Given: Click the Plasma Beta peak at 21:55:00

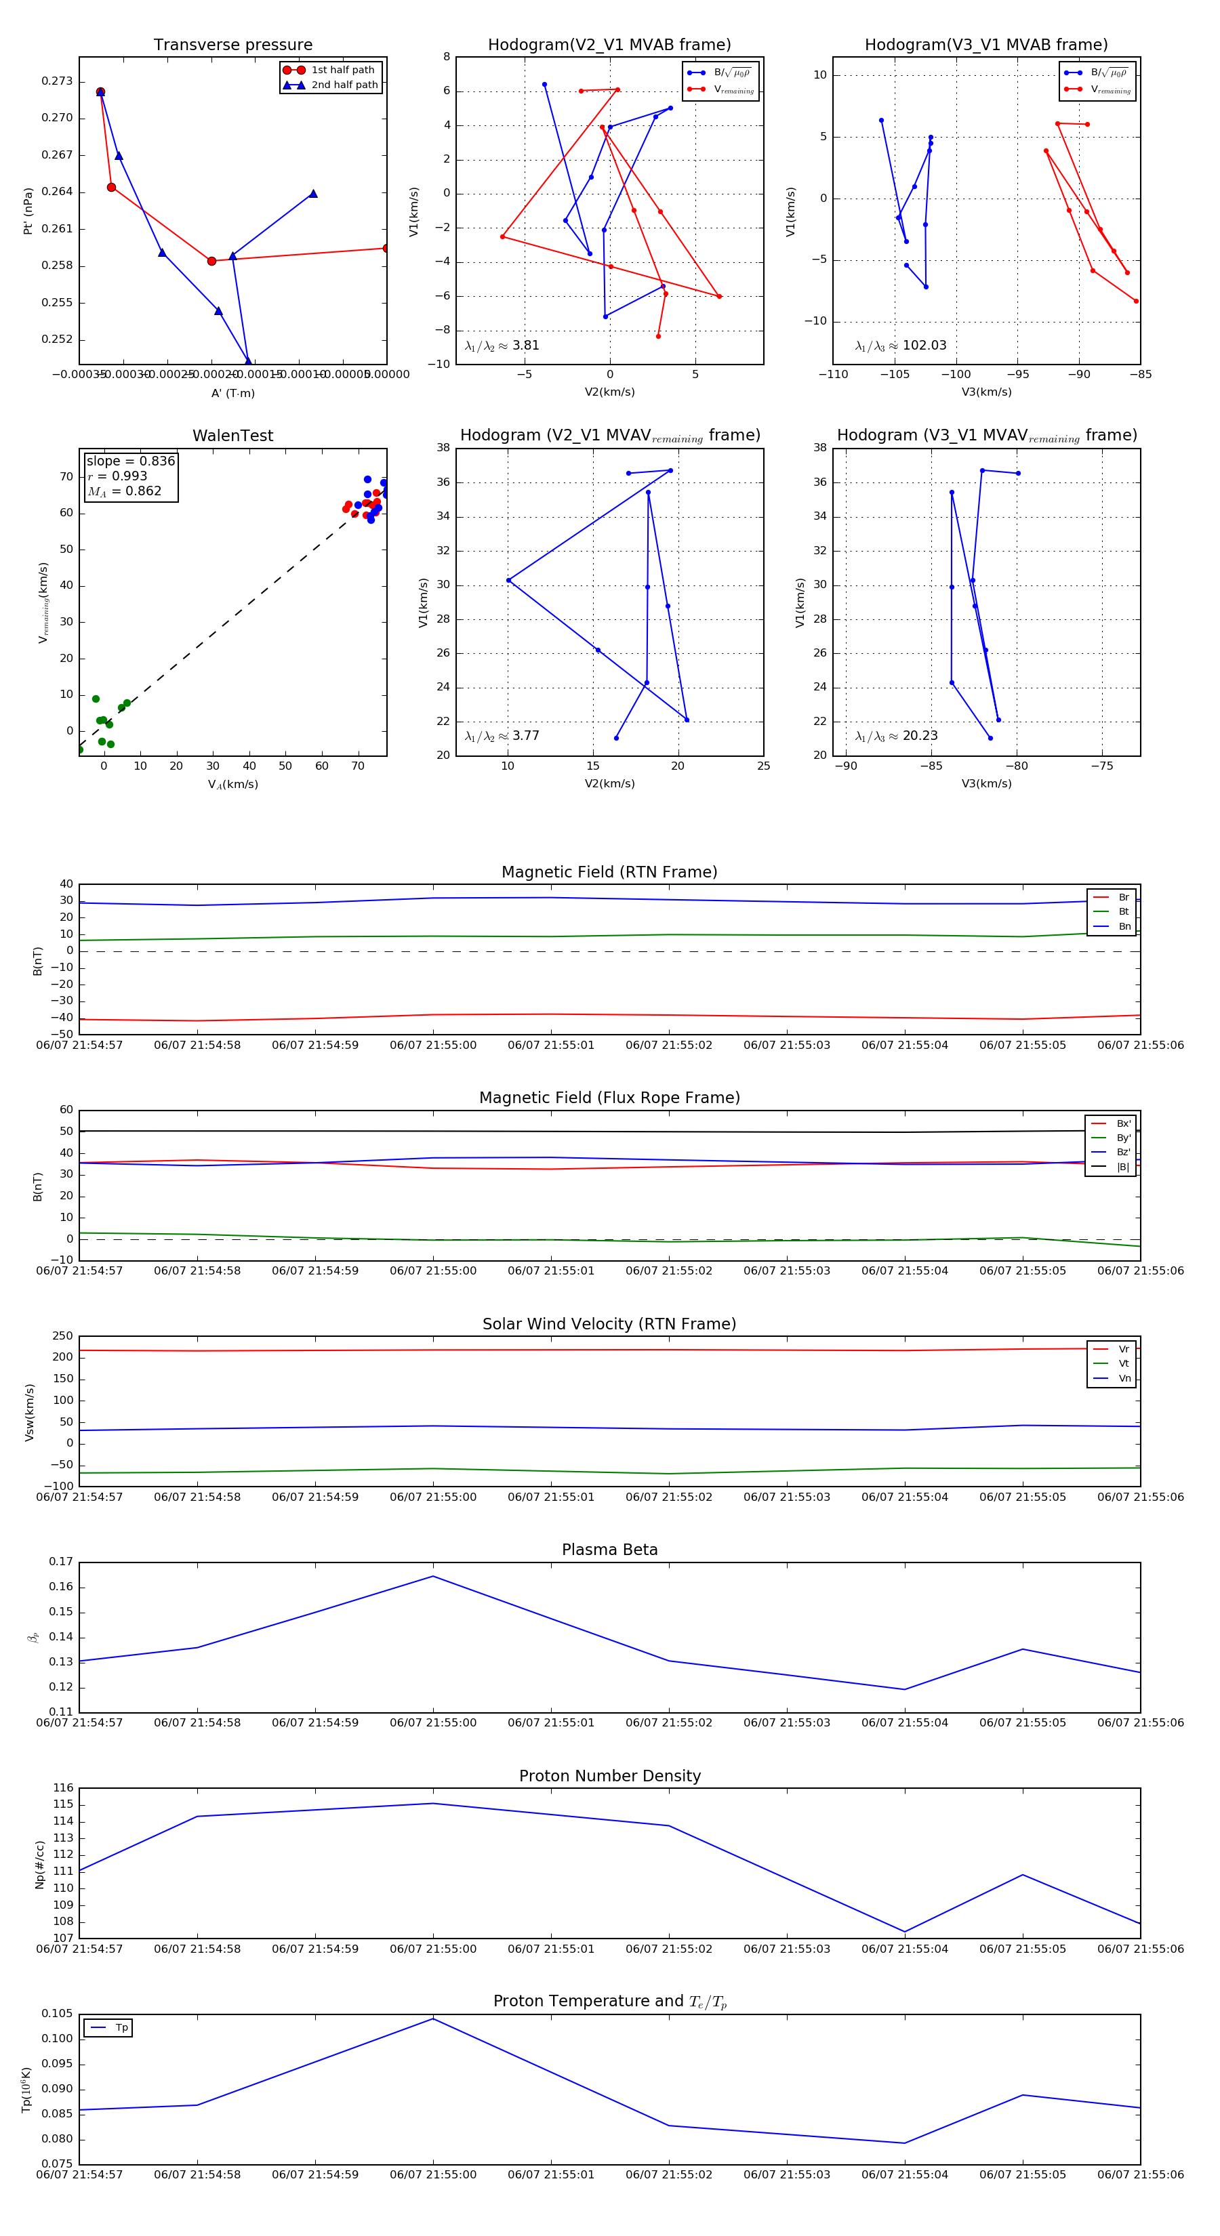Looking at the screenshot, I should tap(433, 1576).
